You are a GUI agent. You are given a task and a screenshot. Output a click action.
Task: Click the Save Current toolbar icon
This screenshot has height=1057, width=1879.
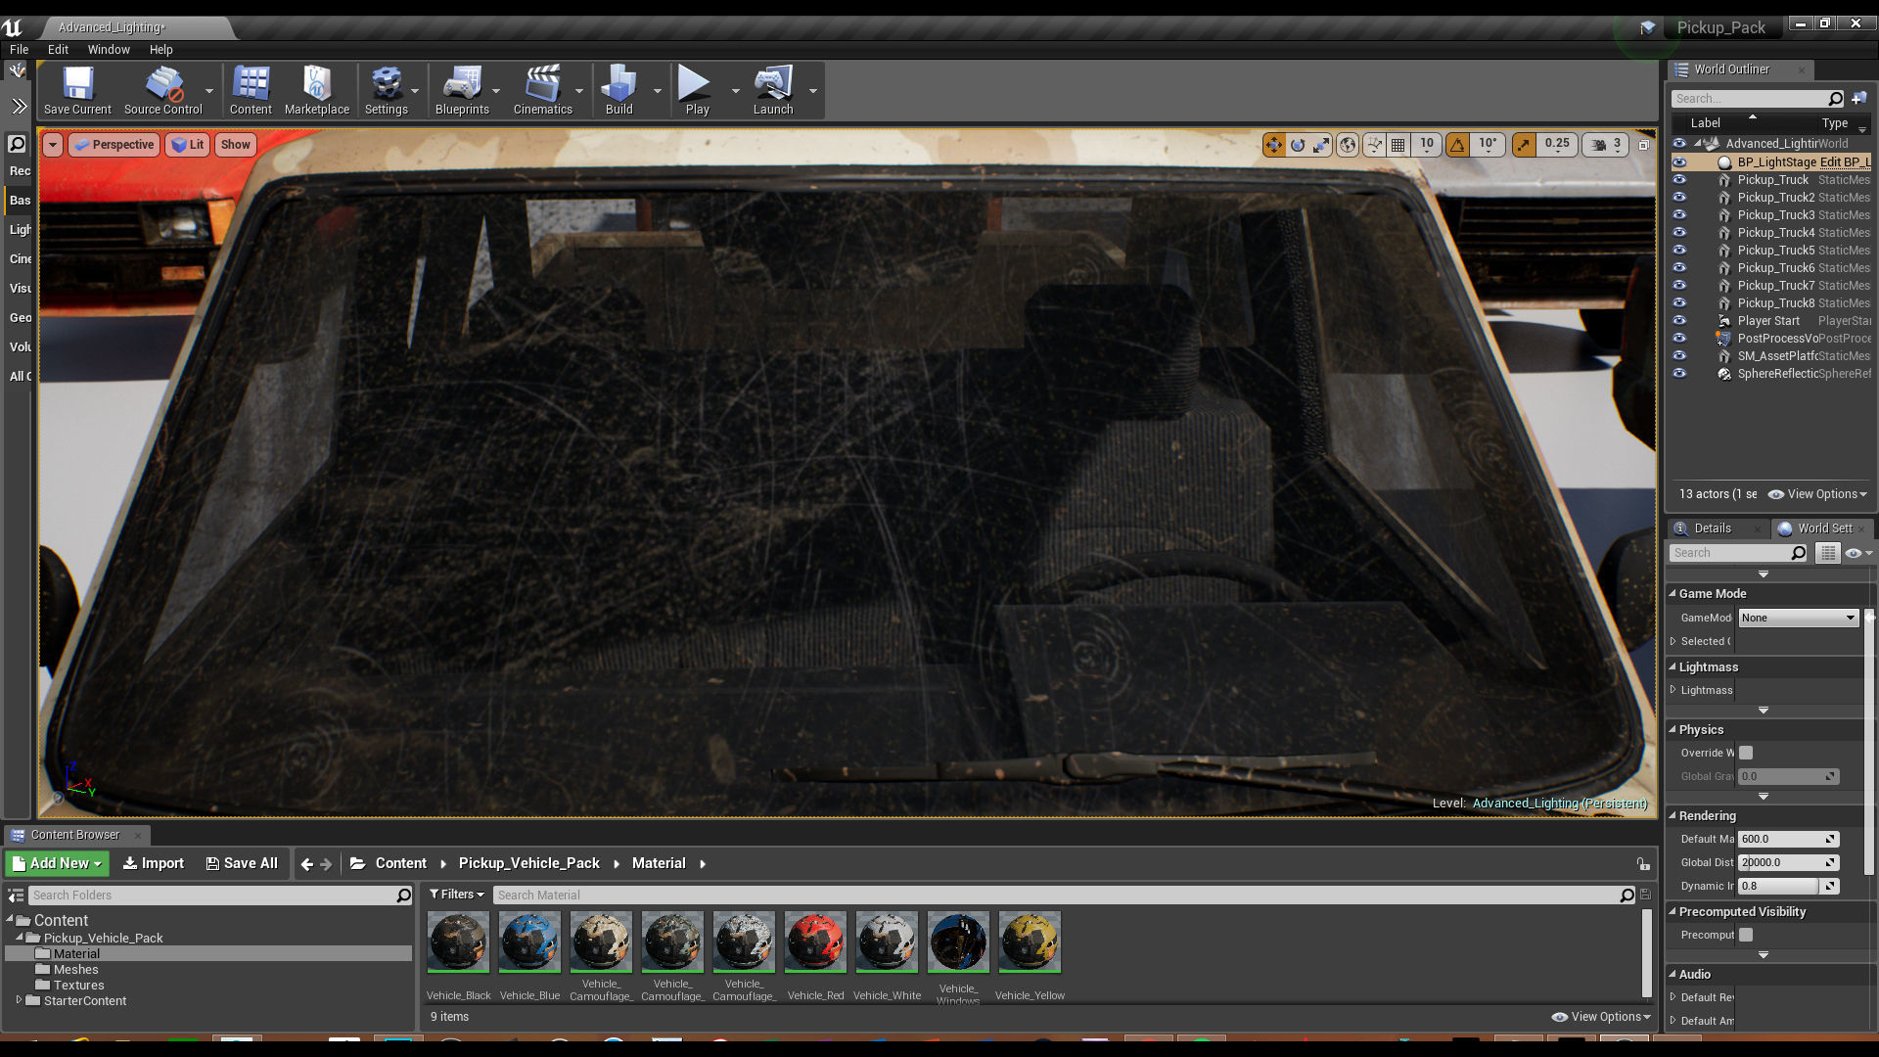tap(77, 86)
